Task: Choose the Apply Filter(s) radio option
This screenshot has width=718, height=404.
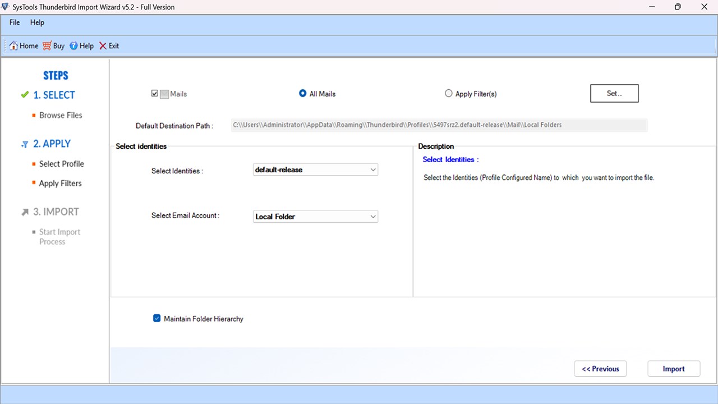Action: click(x=449, y=94)
